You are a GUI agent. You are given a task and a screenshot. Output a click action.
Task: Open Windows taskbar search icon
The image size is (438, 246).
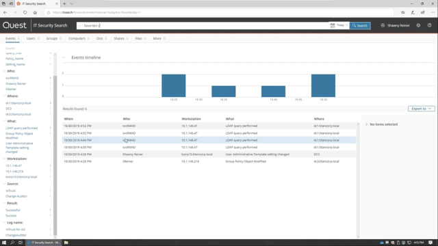point(12,243)
